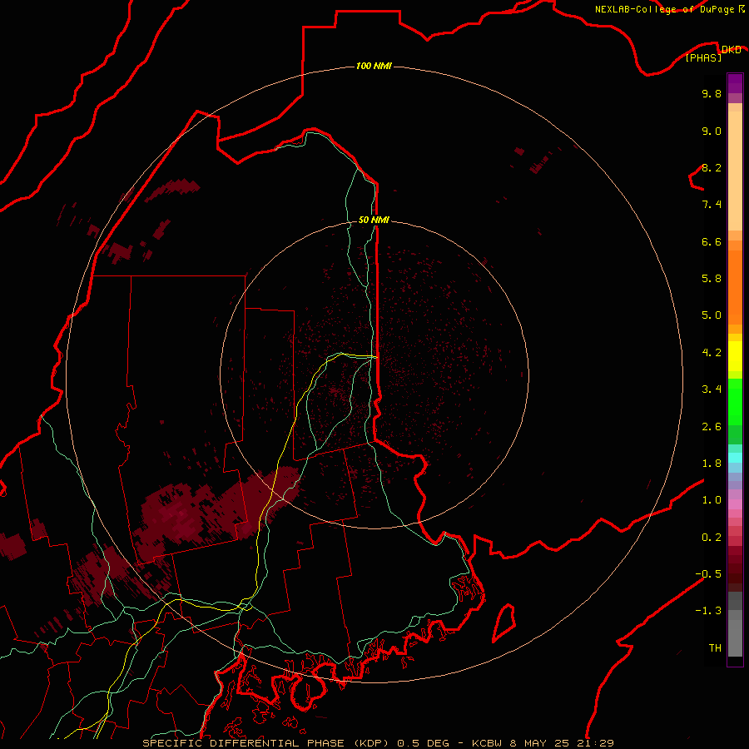Click the 5.8 legend value

(712, 278)
